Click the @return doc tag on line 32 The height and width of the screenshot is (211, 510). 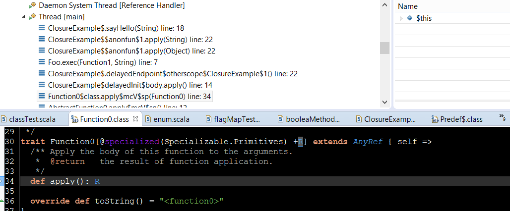(67, 161)
